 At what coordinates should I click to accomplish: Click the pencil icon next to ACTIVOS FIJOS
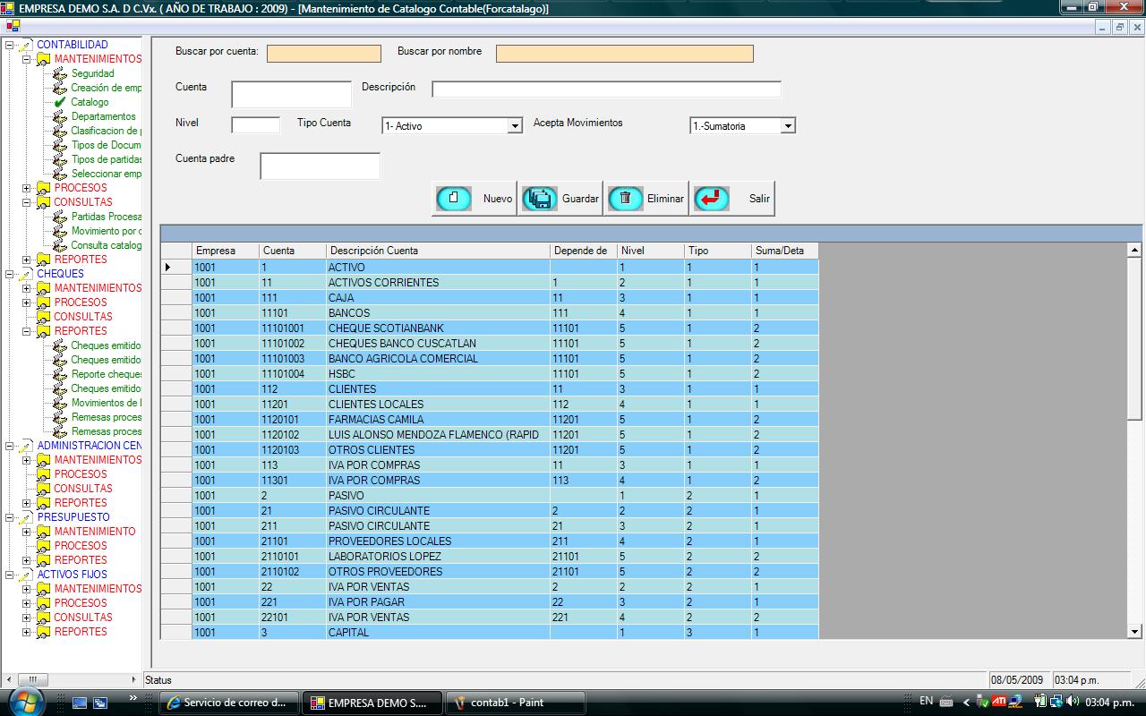coord(25,575)
